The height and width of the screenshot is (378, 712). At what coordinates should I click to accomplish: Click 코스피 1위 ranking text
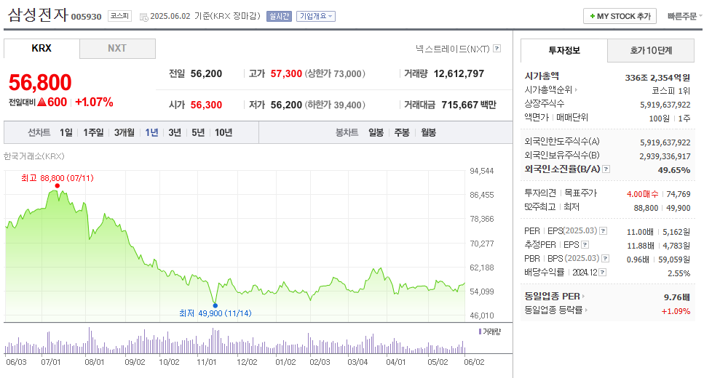pos(671,91)
